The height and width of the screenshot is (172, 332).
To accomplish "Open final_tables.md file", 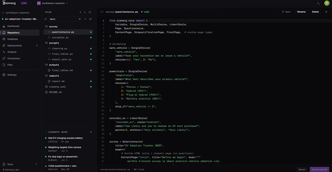I will 68,71.
